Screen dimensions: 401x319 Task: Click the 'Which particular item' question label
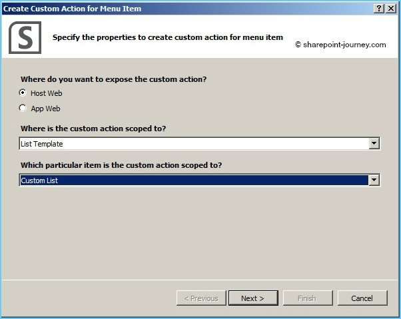pyautogui.click(x=121, y=165)
